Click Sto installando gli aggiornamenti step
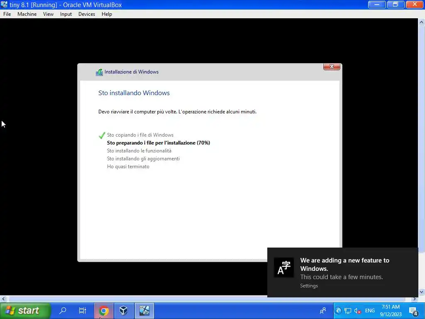Image resolution: width=425 pixels, height=319 pixels. point(143,159)
